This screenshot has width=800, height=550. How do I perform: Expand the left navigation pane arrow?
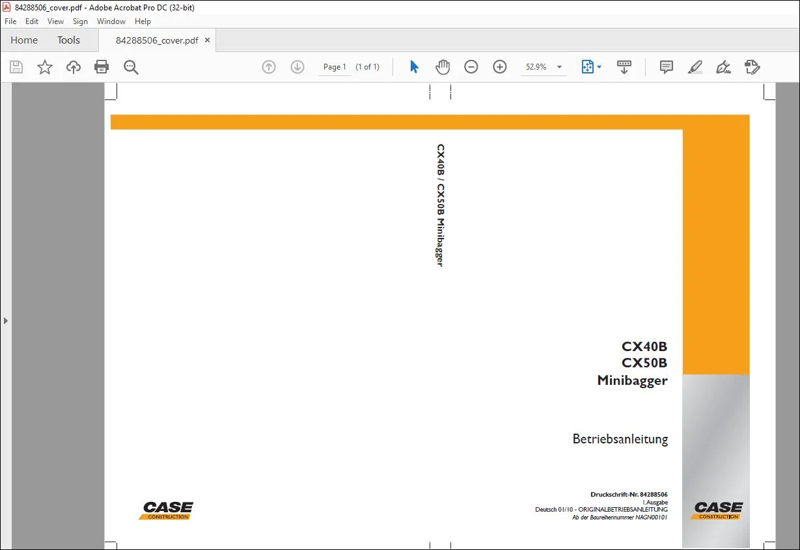[x=6, y=321]
